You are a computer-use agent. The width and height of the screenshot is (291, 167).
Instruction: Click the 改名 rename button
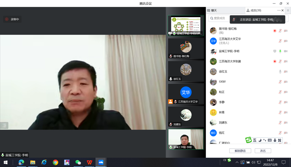(263, 151)
